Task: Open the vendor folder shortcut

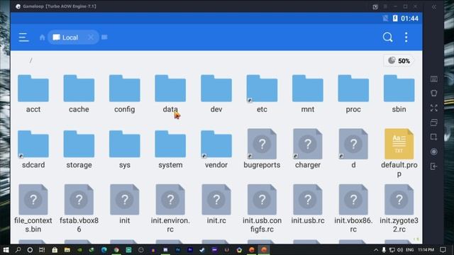Action: (x=216, y=149)
